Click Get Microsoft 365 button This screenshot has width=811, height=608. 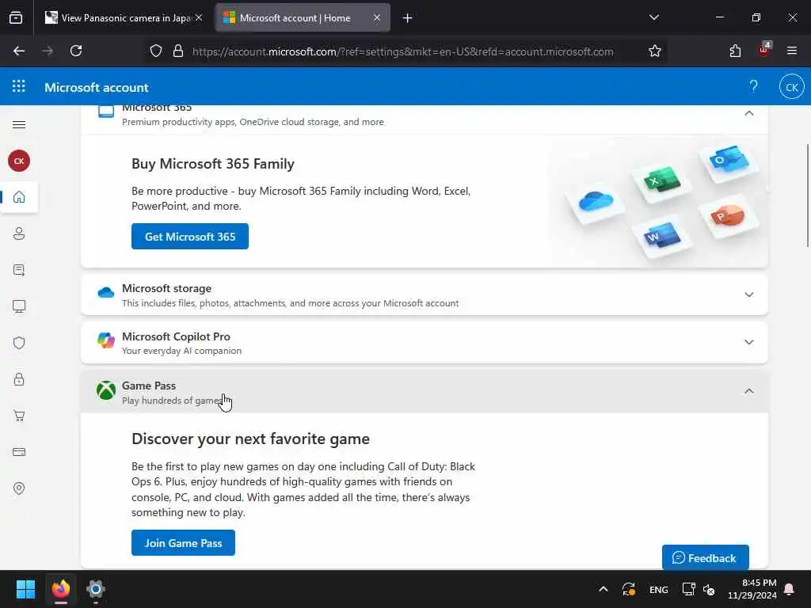(x=190, y=236)
